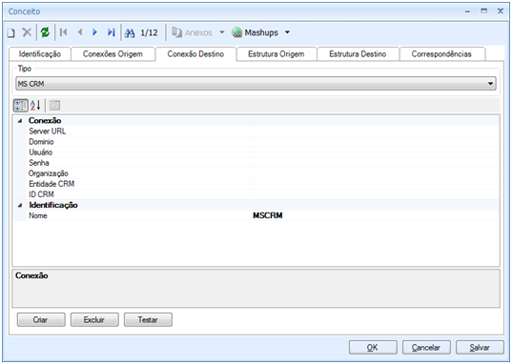512x364 pixels.
Task: Close the Conceito window
Action: coord(501,11)
